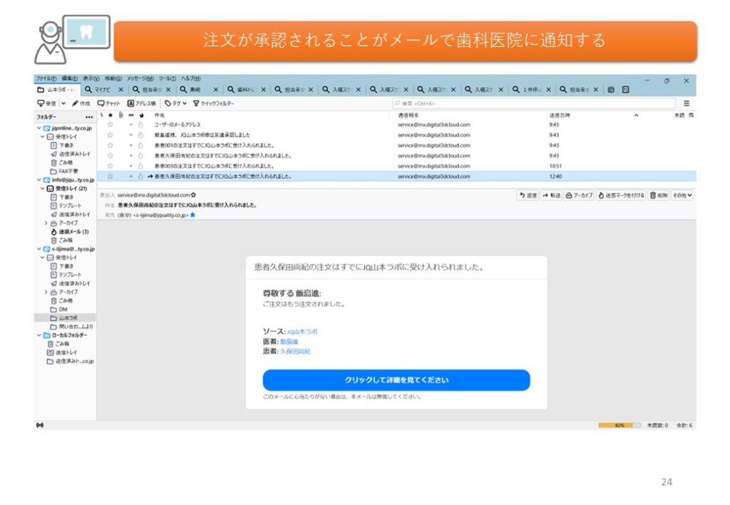The width and height of the screenshot is (730, 505).
Task: Click the blue クリックして詳細を見てください button
Action: tap(396, 380)
